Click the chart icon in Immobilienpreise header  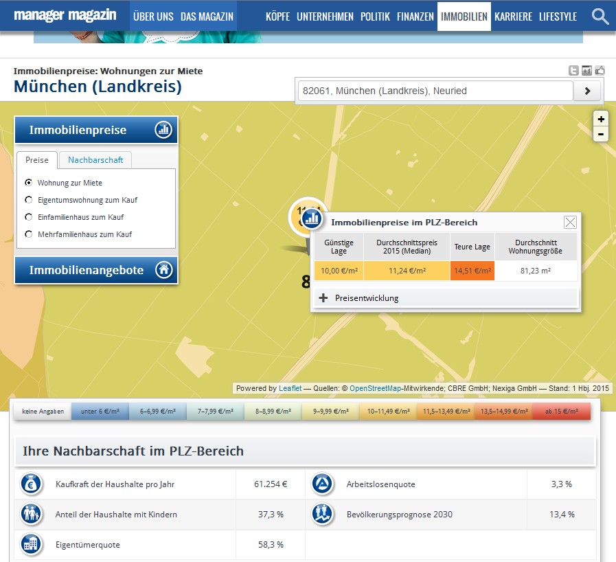click(x=163, y=129)
